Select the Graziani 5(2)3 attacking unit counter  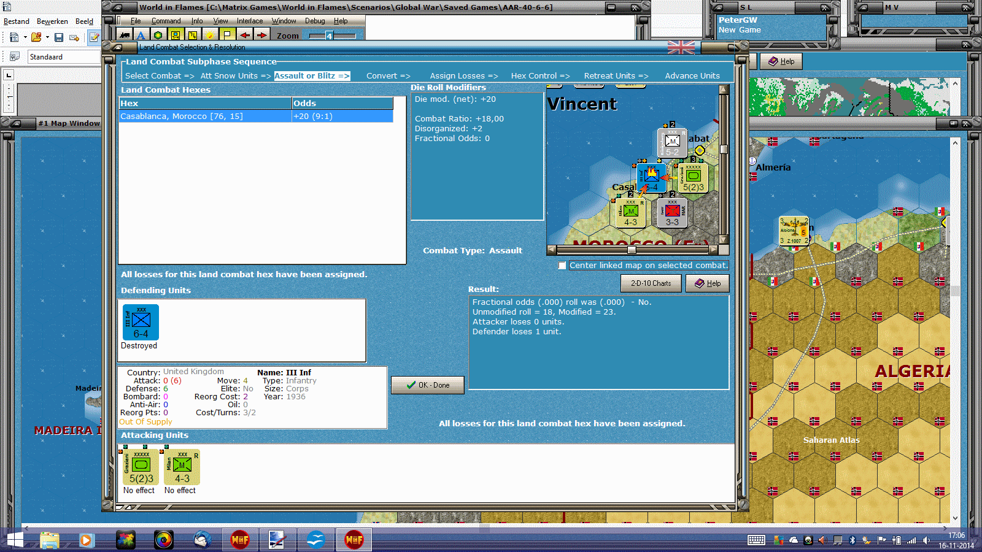pyautogui.click(x=141, y=467)
